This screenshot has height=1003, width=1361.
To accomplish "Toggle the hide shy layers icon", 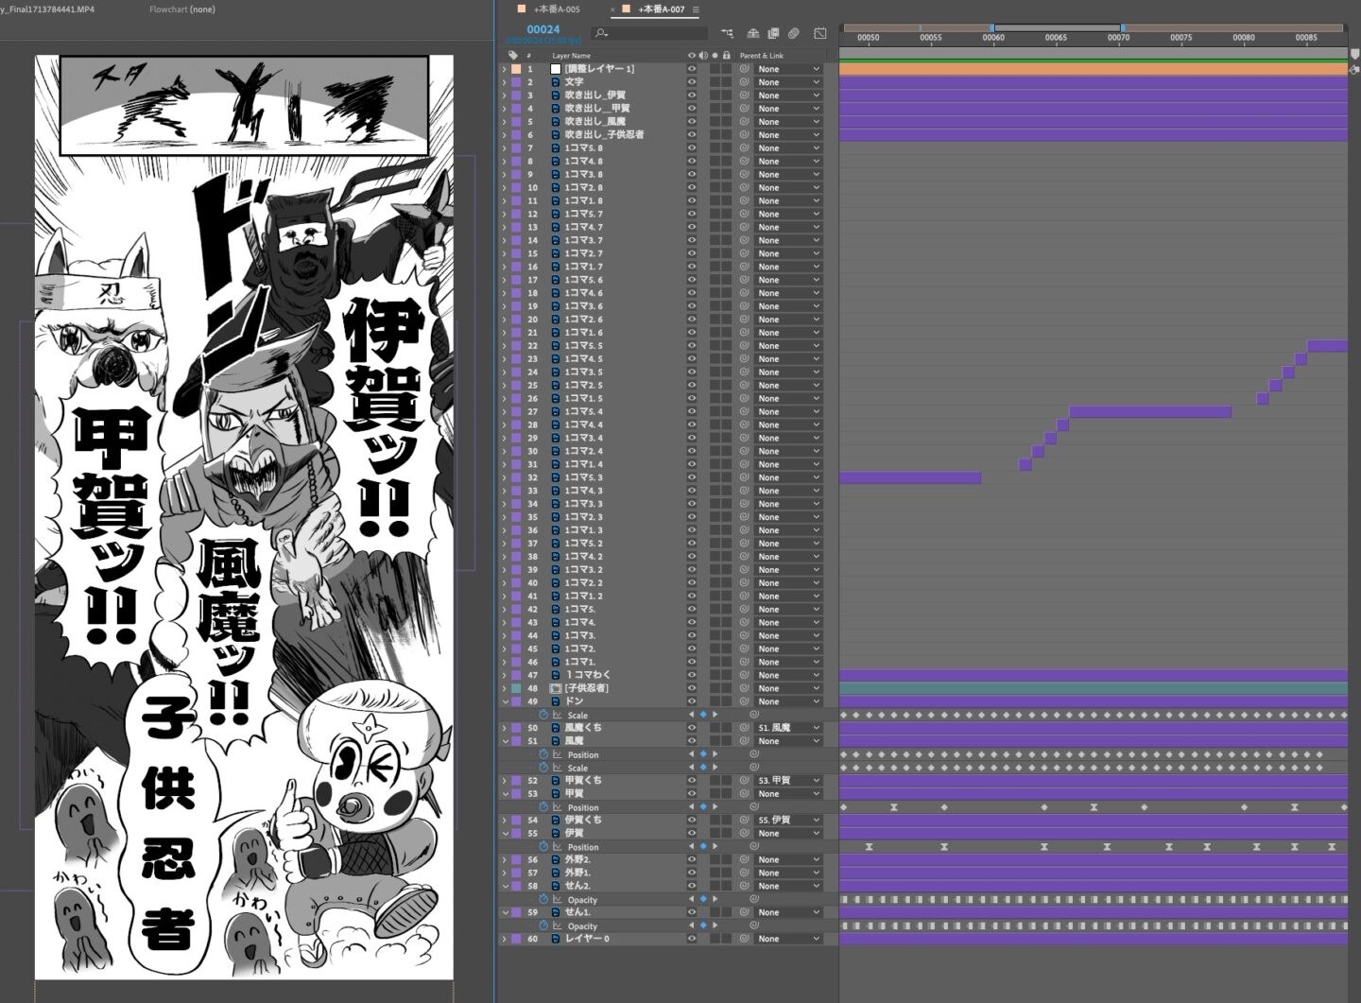I will [x=752, y=33].
